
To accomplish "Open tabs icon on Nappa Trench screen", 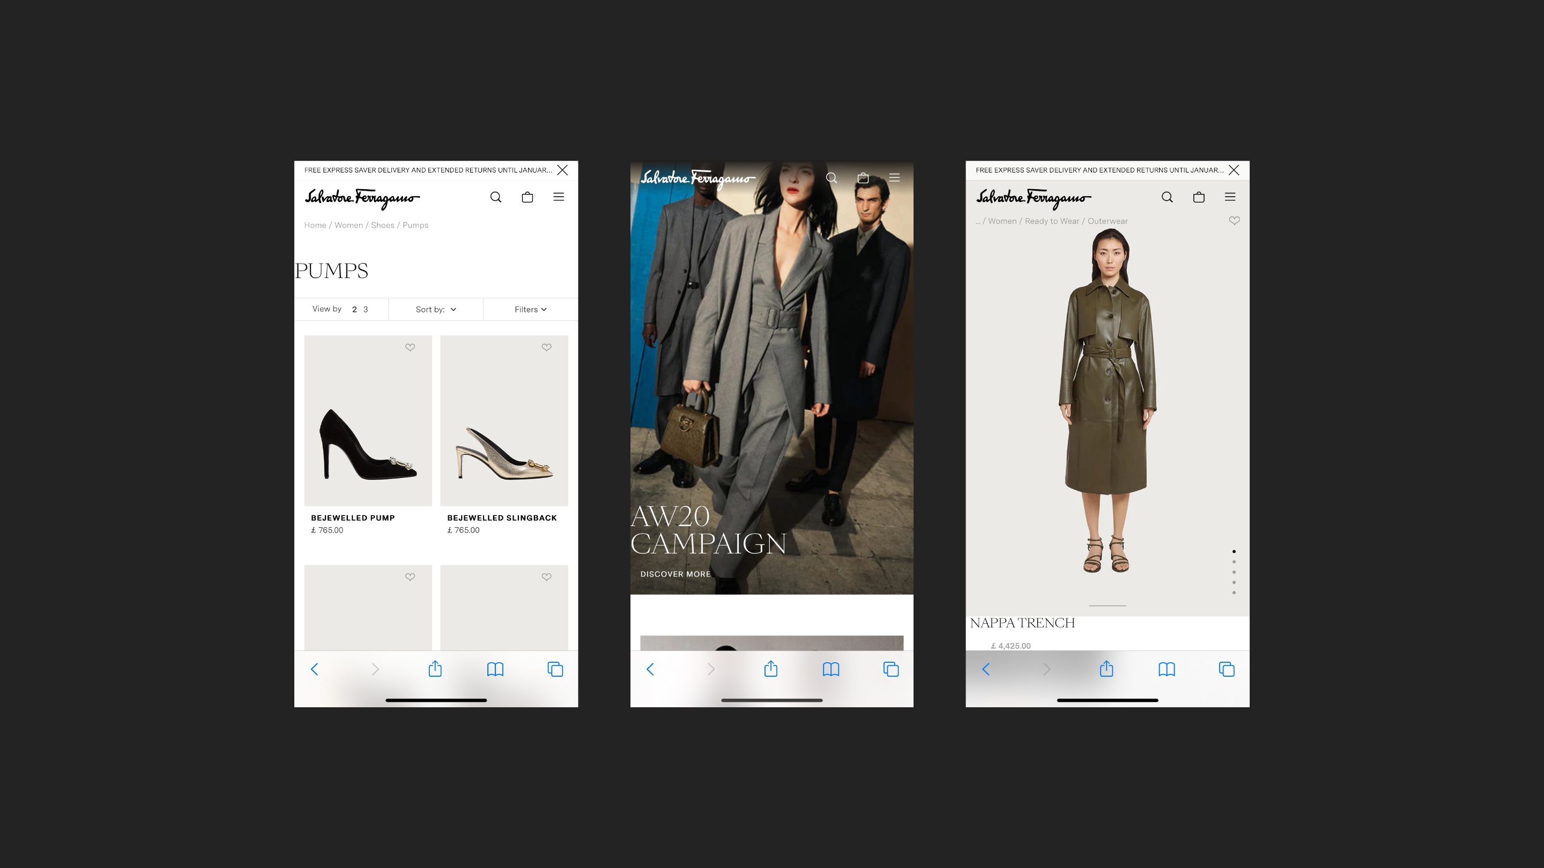I will tap(1226, 669).
